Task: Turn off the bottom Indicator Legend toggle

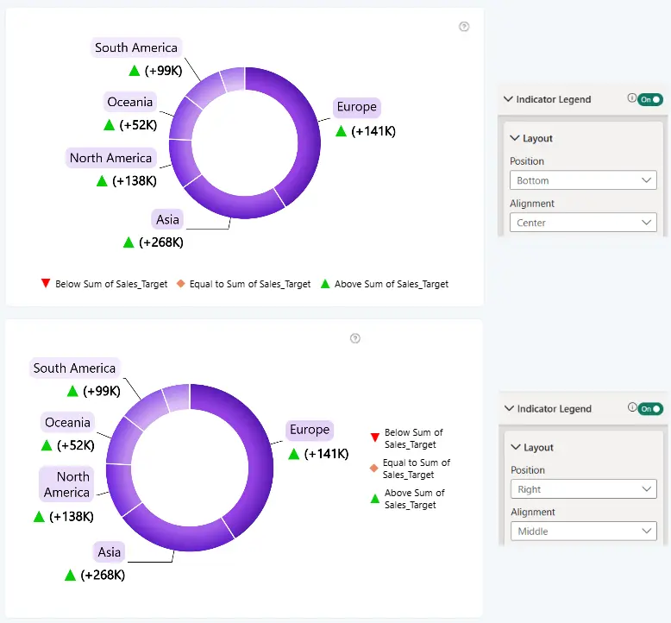Action: (x=650, y=409)
